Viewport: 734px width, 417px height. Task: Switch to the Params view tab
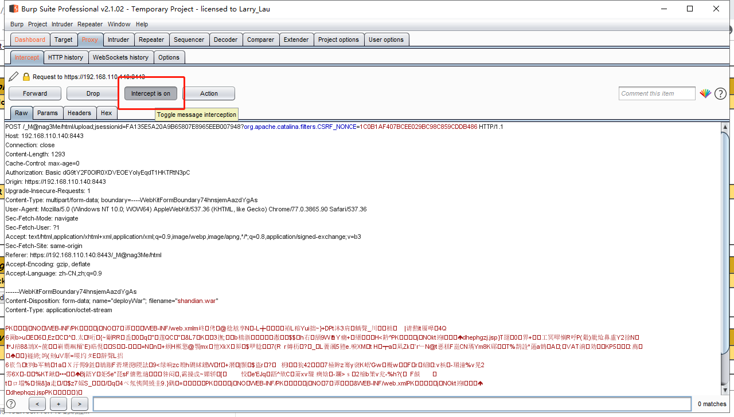point(48,113)
